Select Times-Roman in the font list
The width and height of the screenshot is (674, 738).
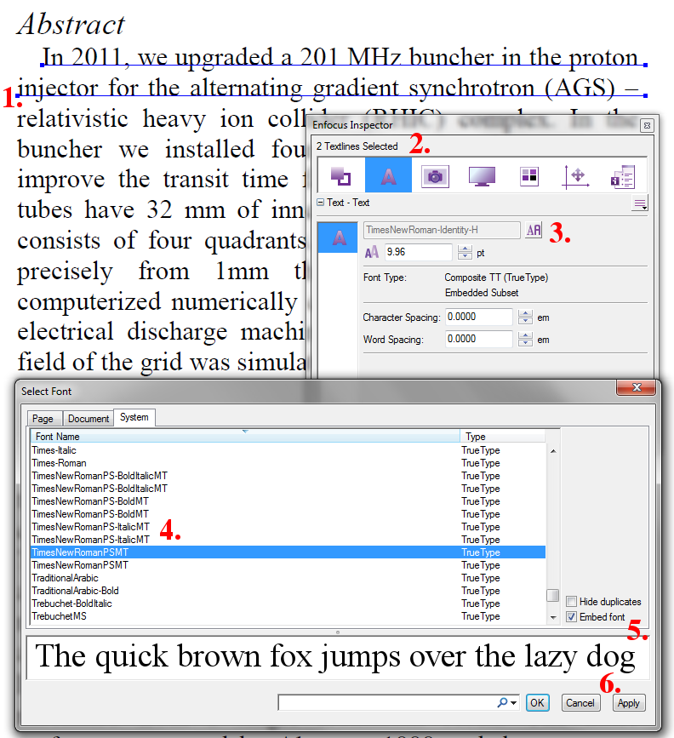point(288,463)
